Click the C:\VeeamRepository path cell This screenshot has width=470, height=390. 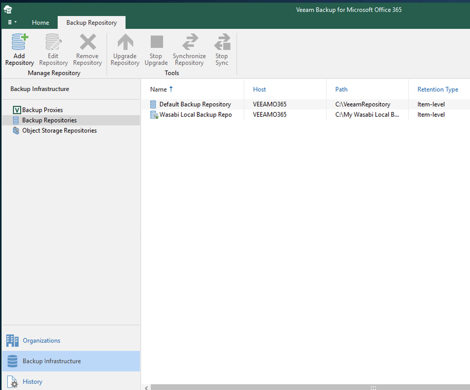point(363,104)
